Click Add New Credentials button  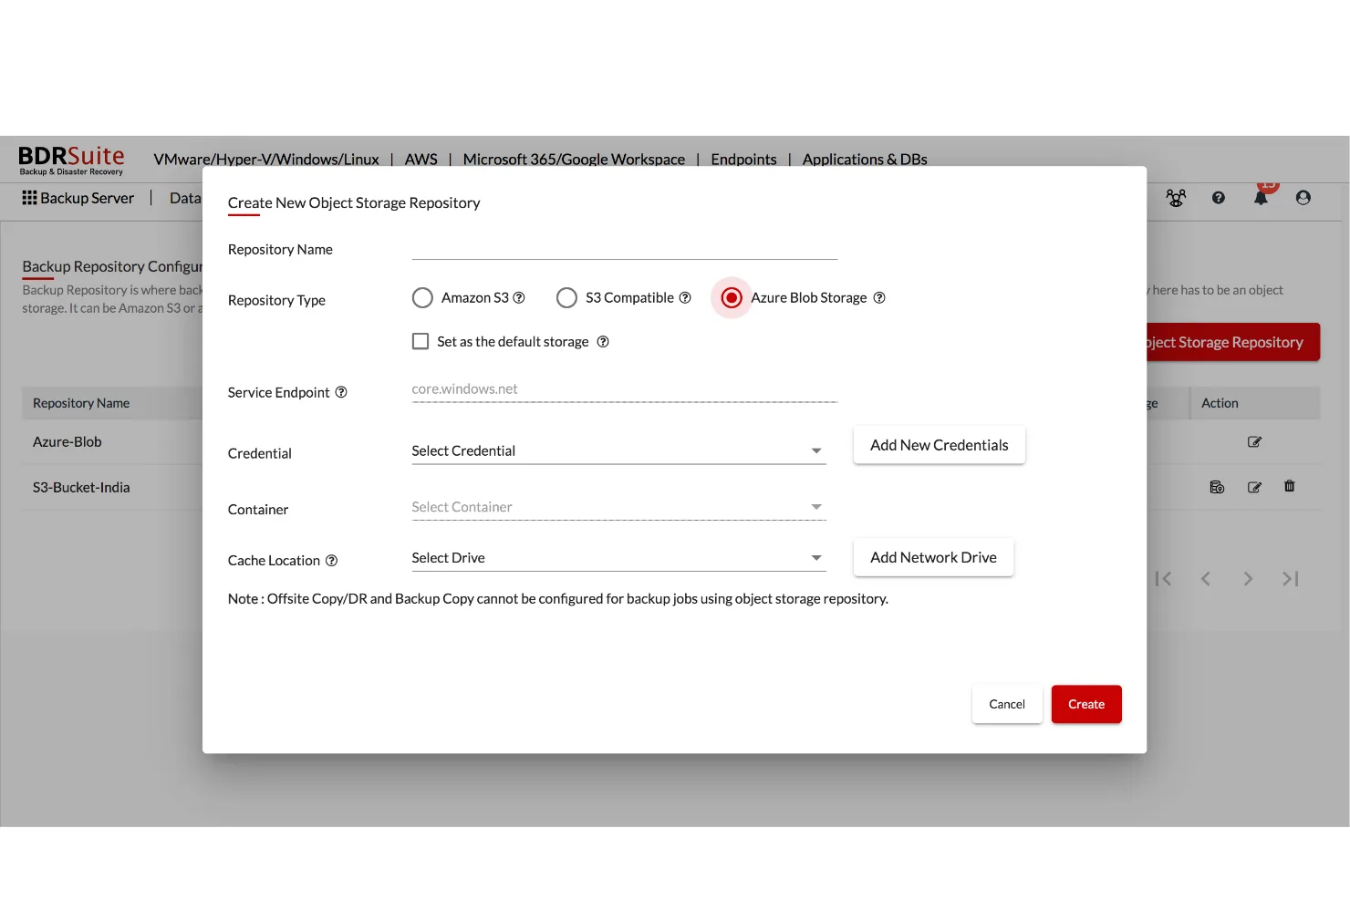pos(940,445)
